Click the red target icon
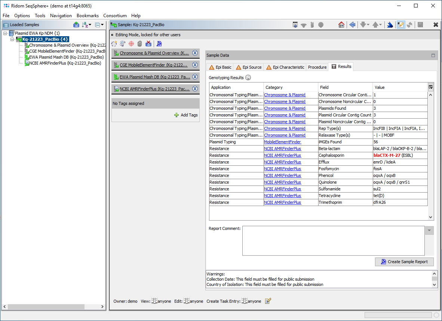The image size is (442, 321). [x=131, y=44]
